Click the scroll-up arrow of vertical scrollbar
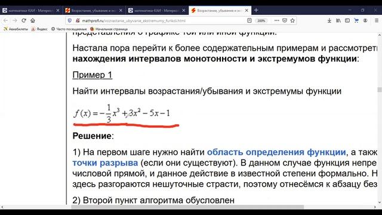382x215 pixels. [380, 35]
